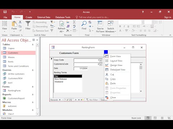Click the Ascending sort button
The height and width of the screenshot is (129, 173).
tap(40, 22)
